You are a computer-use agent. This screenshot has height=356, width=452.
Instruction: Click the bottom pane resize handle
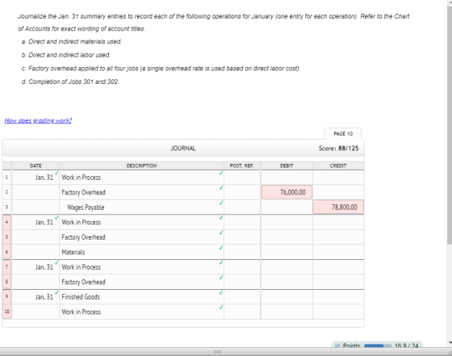[218, 351]
